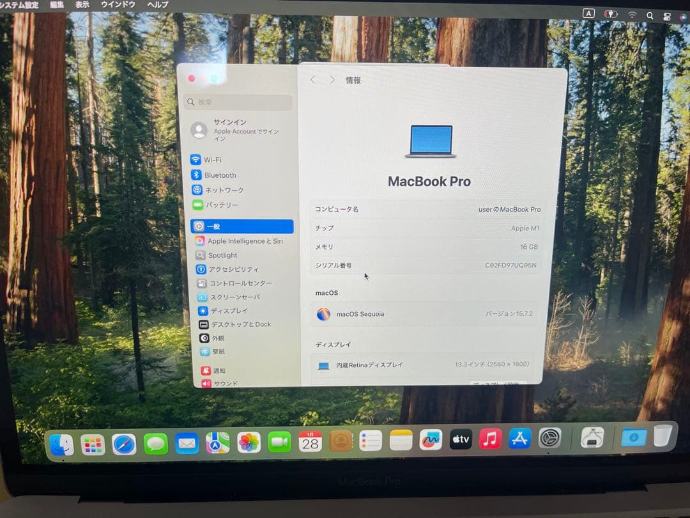Open Downloads folder in the Dock
This screenshot has width=690, height=518.
pos(634,437)
